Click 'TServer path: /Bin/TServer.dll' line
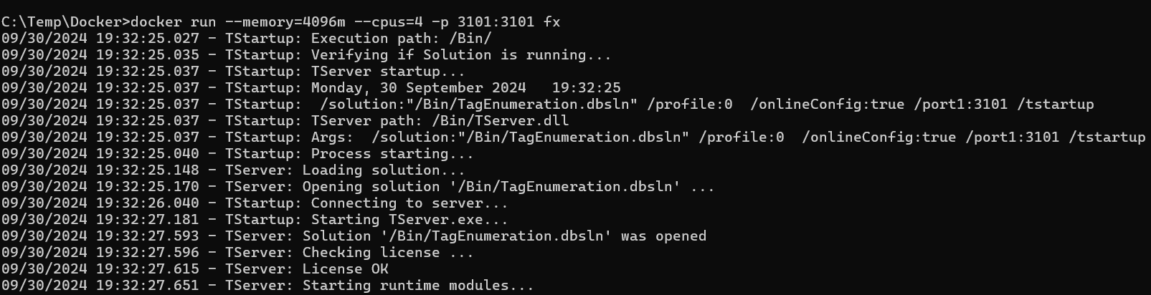 (285, 121)
